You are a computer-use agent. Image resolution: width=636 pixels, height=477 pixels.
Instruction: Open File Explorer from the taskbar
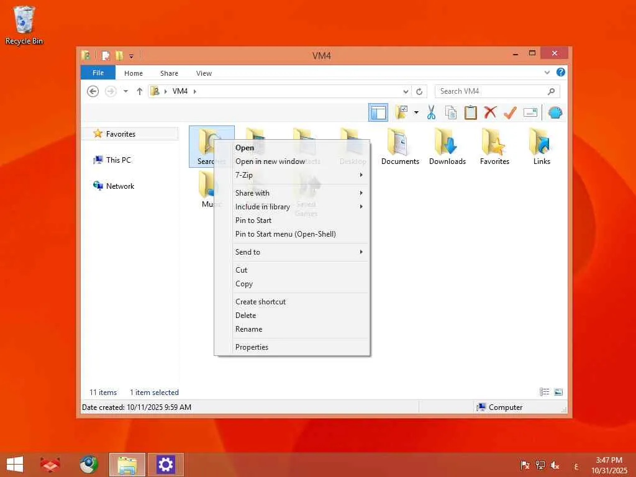click(127, 465)
